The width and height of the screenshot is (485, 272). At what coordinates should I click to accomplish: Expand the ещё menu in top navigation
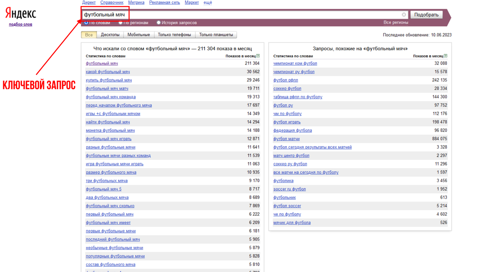tap(207, 2)
